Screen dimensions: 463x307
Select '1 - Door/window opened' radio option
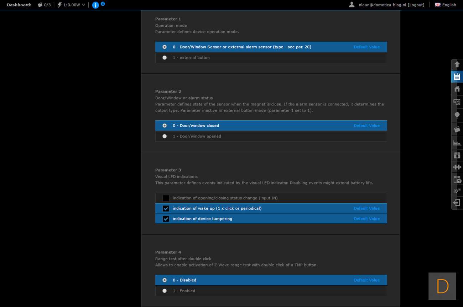click(165, 136)
